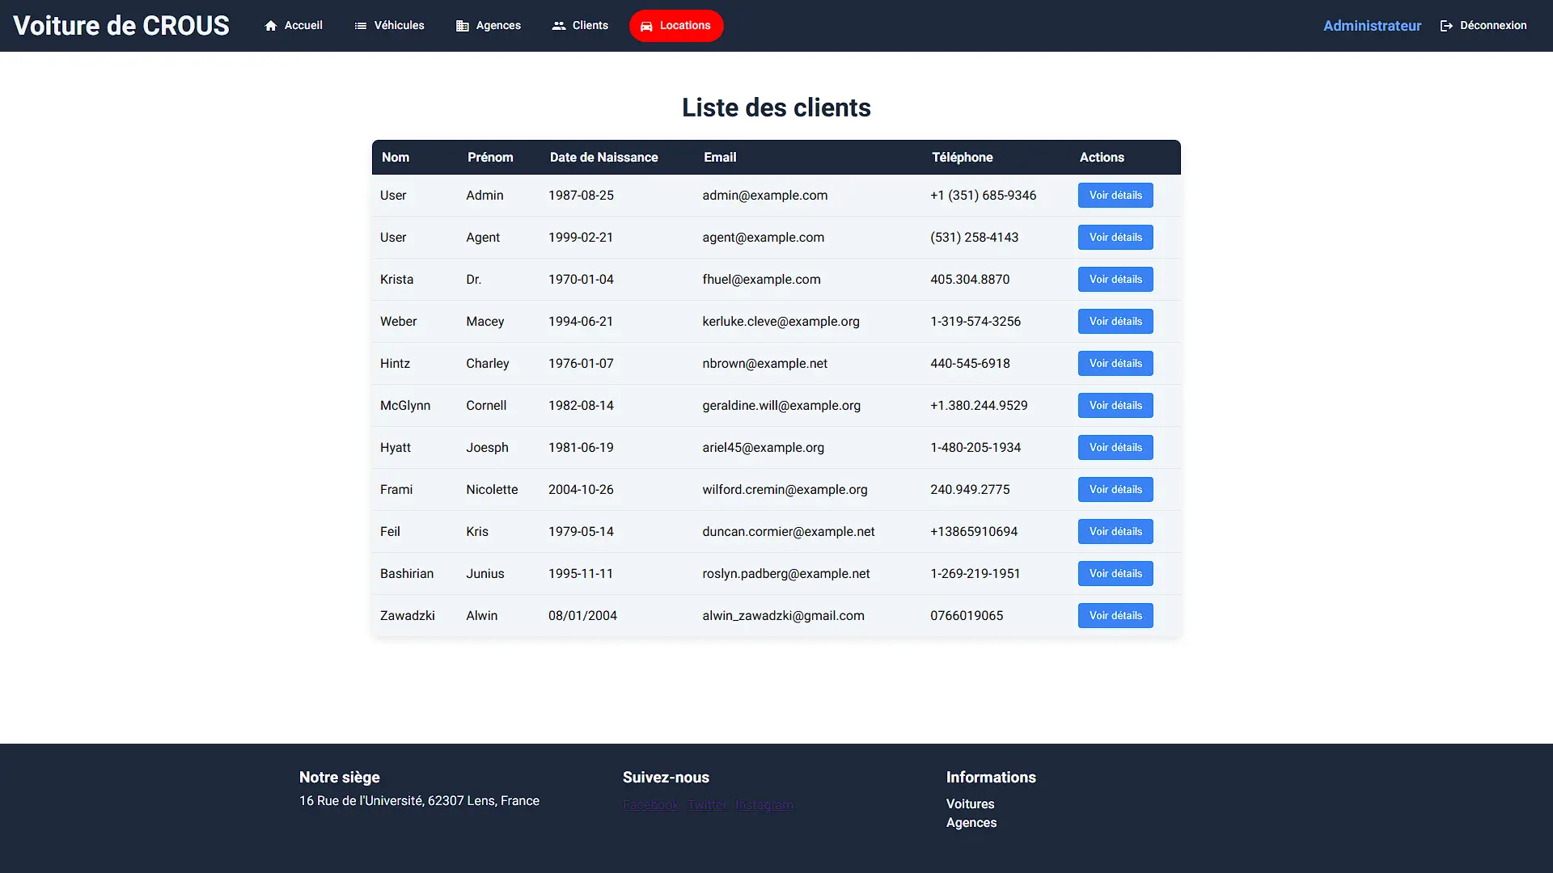Click the home icon beside Accueil
The image size is (1553, 873).
pyautogui.click(x=272, y=25)
